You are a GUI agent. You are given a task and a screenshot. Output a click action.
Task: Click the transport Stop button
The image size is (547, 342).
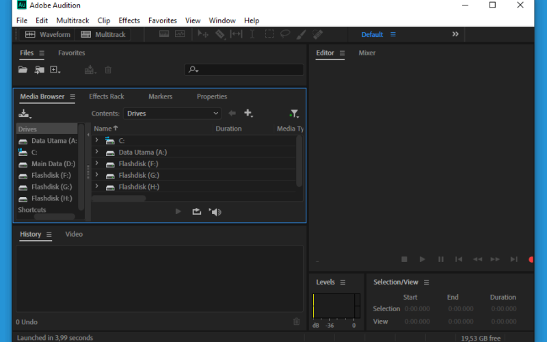pos(404,259)
